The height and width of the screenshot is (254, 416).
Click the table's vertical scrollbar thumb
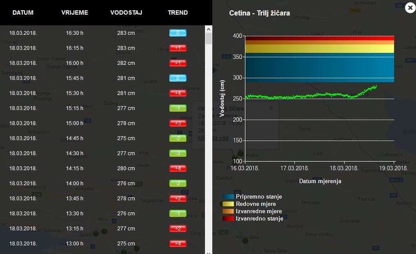(x=208, y=39)
